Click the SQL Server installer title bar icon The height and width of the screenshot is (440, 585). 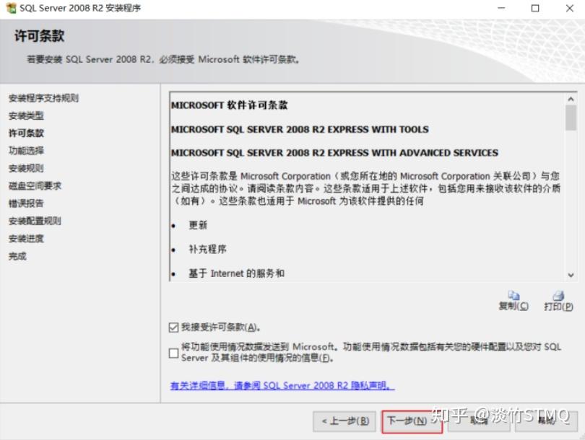(x=11, y=8)
